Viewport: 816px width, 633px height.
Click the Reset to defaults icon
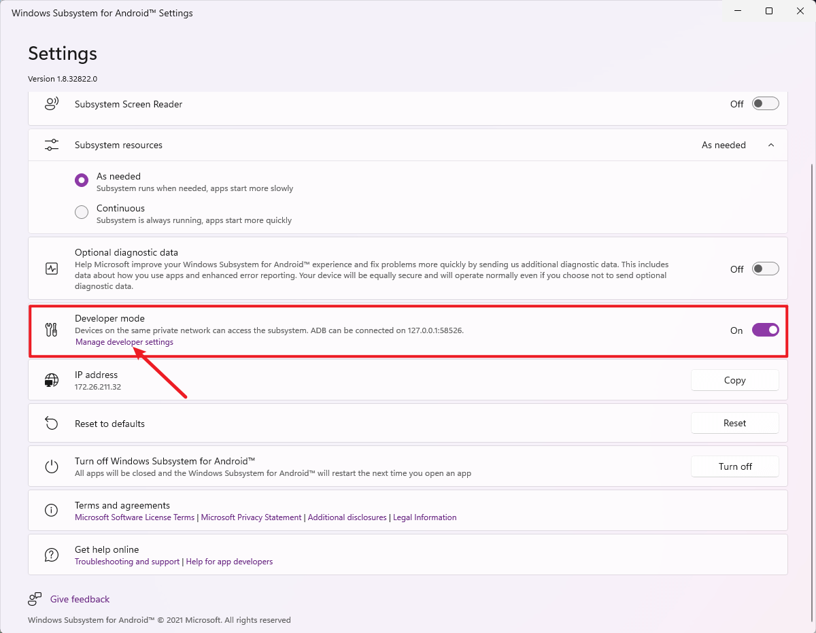(52, 424)
